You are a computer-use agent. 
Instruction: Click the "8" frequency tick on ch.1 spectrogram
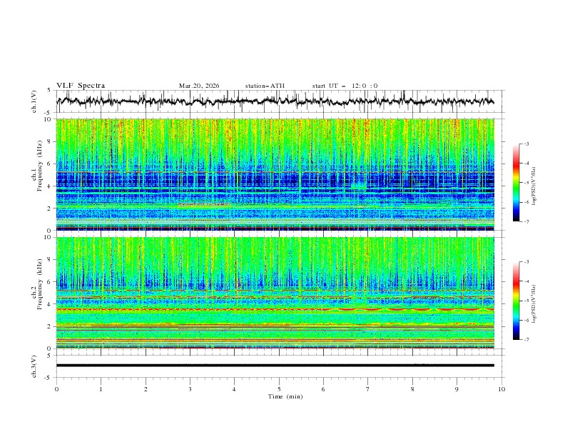click(x=50, y=141)
